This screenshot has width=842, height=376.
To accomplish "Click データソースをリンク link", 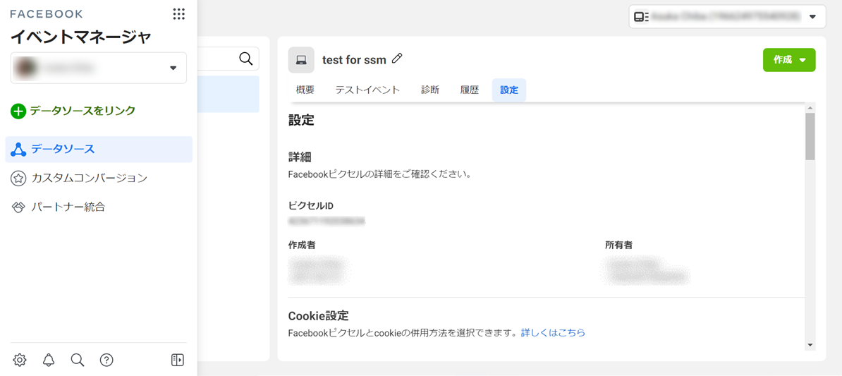I will point(83,111).
